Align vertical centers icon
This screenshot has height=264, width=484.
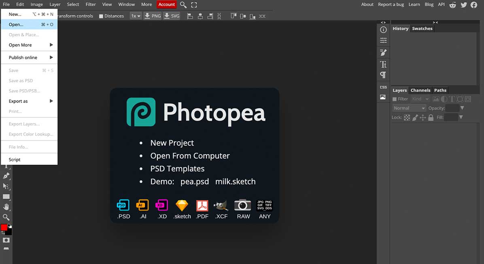click(243, 16)
